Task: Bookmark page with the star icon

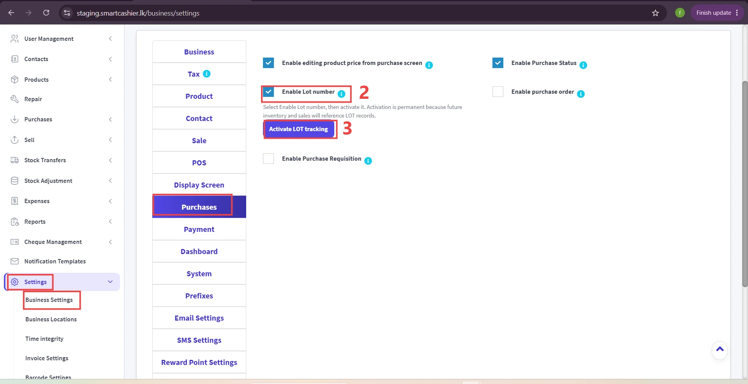Action: 655,13
